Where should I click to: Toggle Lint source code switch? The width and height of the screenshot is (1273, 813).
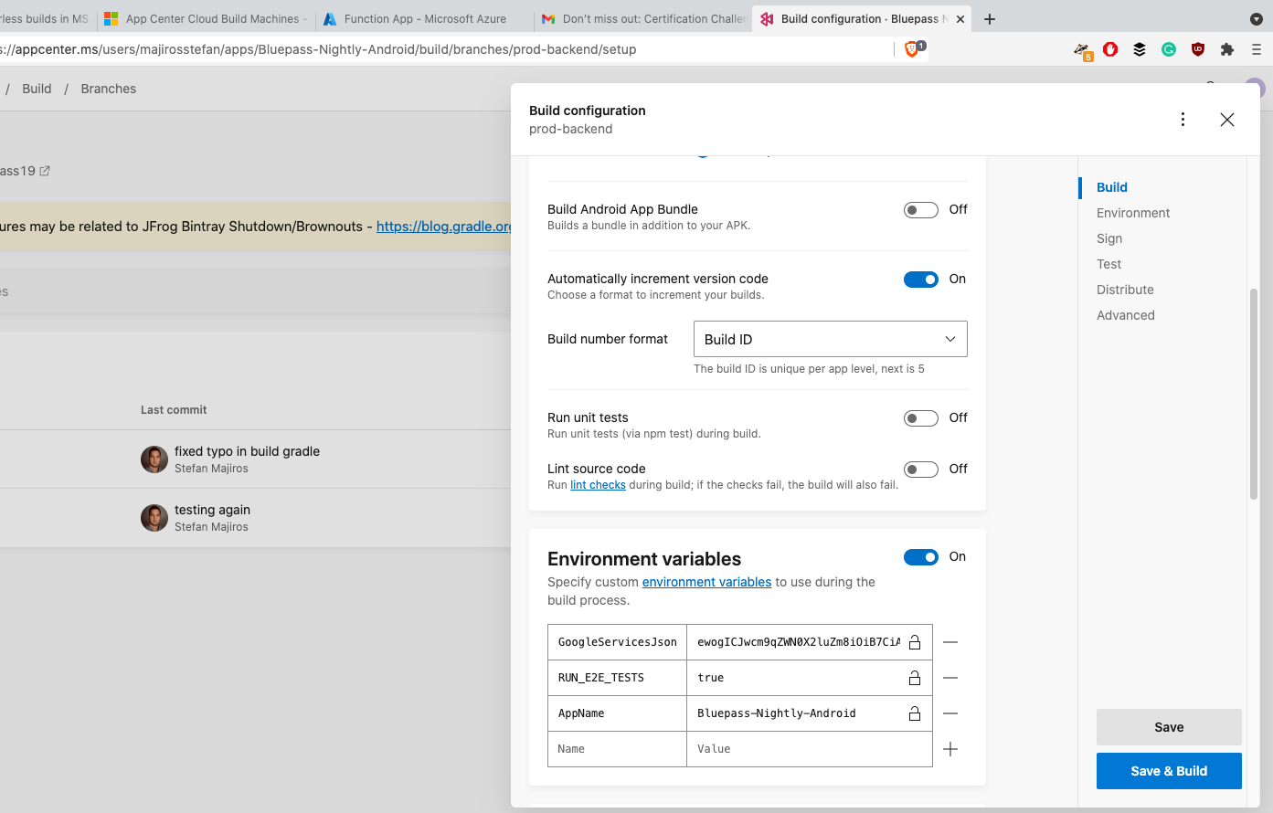click(x=921, y=470)
